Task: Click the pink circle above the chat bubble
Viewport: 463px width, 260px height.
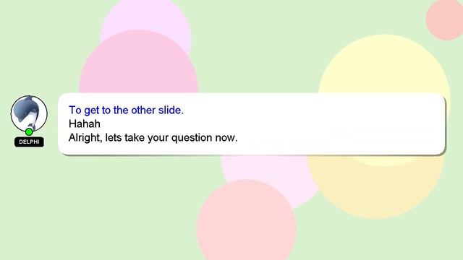Action: tap(138, 62)
